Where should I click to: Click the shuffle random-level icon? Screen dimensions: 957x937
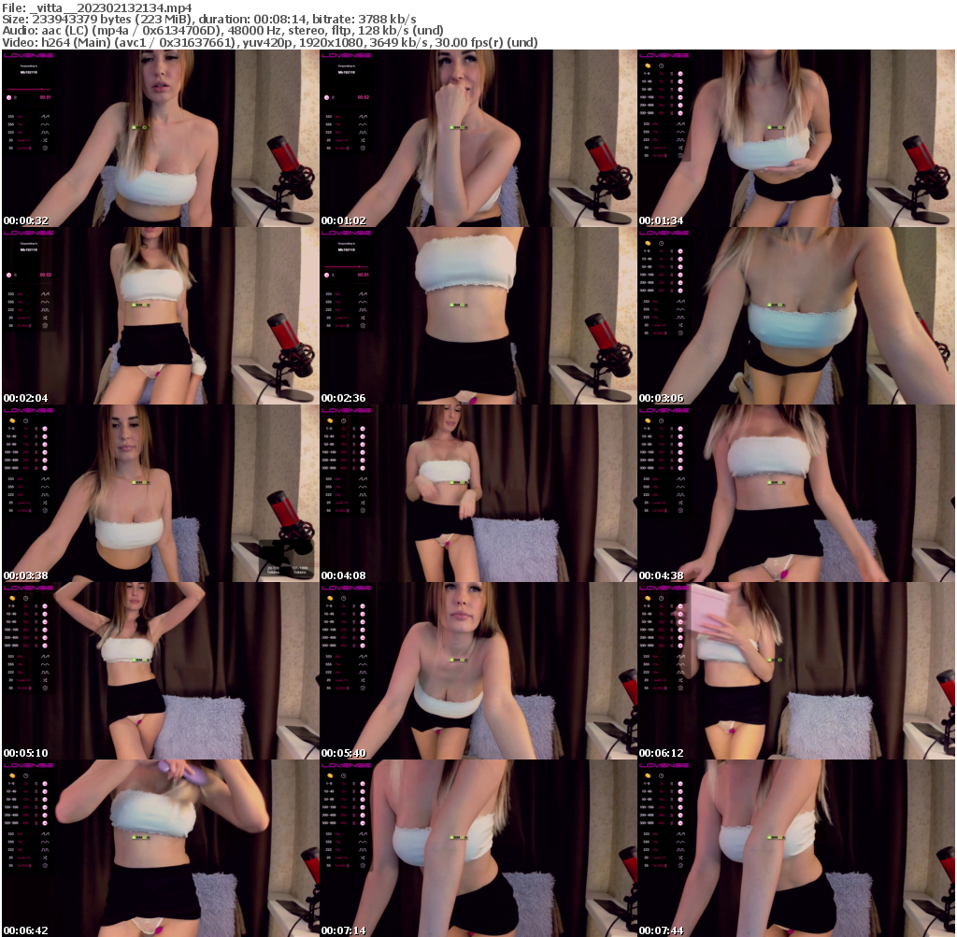point(680,680)
